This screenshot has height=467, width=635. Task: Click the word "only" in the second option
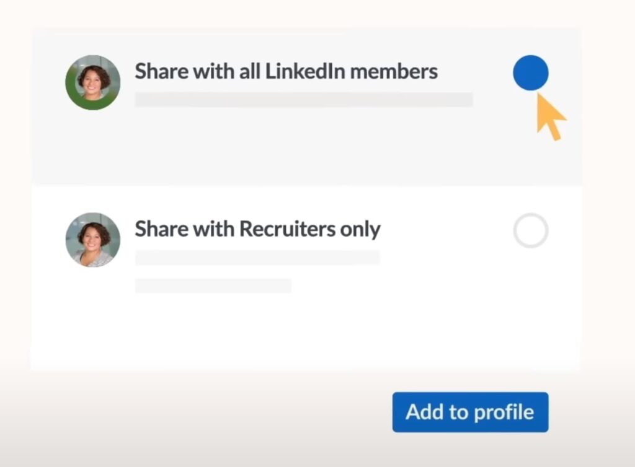[x=360, y=230]
